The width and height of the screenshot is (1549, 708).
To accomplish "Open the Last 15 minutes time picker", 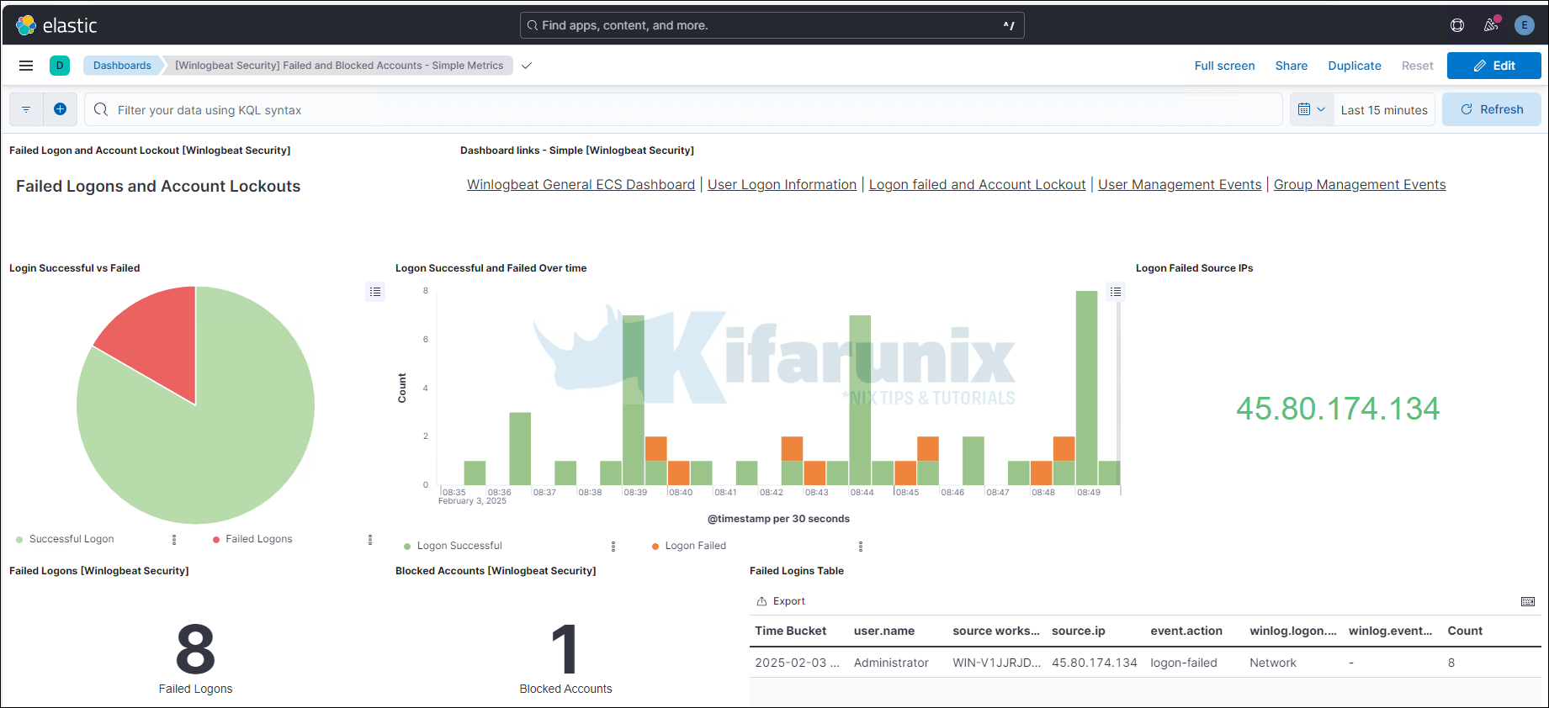I will point(1384,109).
